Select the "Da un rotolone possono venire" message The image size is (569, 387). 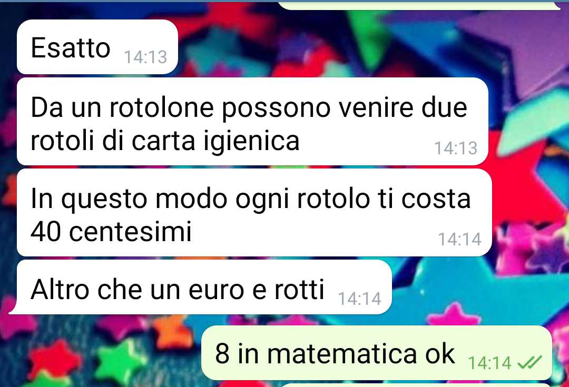point(252,122)
